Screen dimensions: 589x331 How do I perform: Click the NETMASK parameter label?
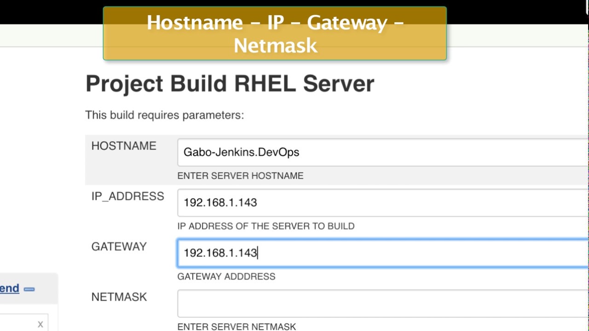pos(119,297)
